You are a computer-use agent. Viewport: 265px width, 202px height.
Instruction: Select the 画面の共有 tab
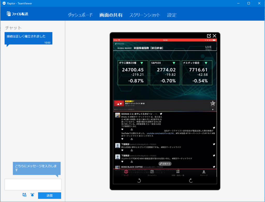coord(111,15)
